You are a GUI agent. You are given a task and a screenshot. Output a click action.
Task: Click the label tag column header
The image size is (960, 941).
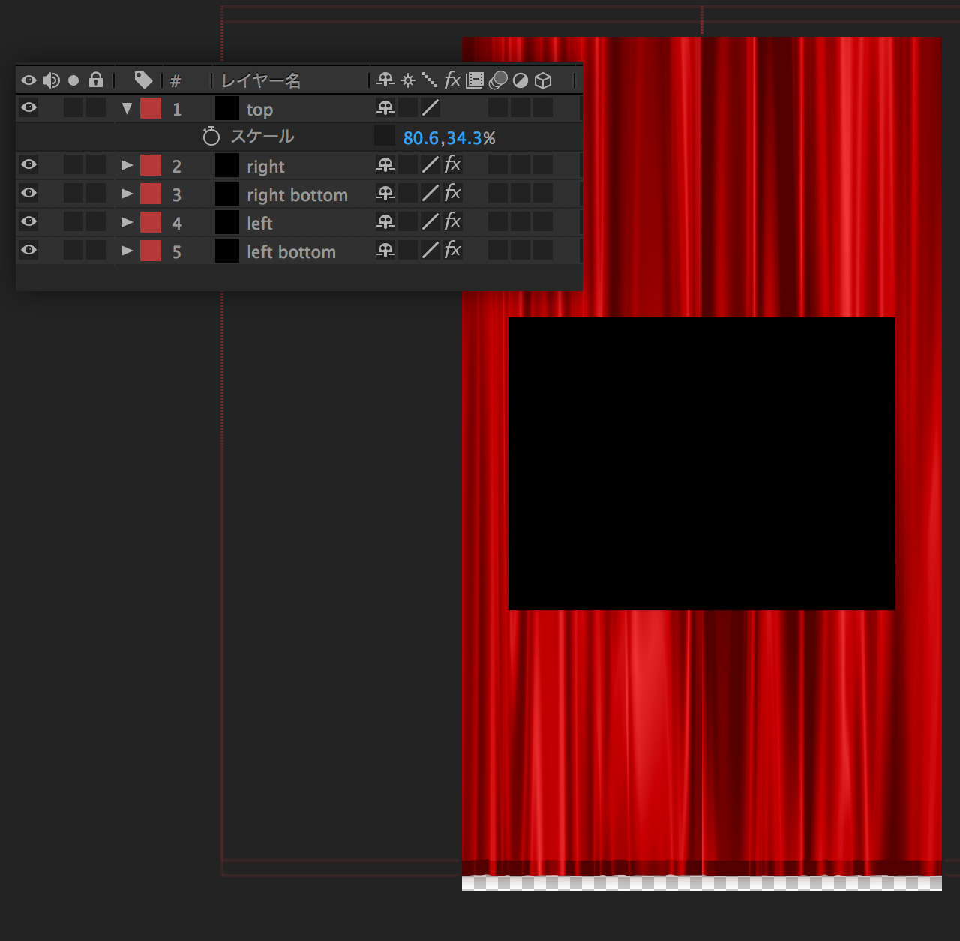(142, 80)
